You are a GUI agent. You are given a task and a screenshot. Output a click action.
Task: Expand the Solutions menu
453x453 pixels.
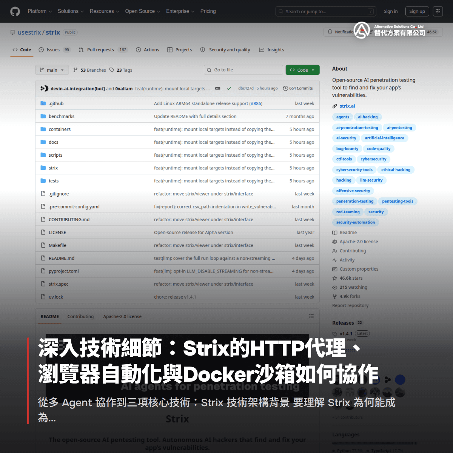tap(71, 11)
